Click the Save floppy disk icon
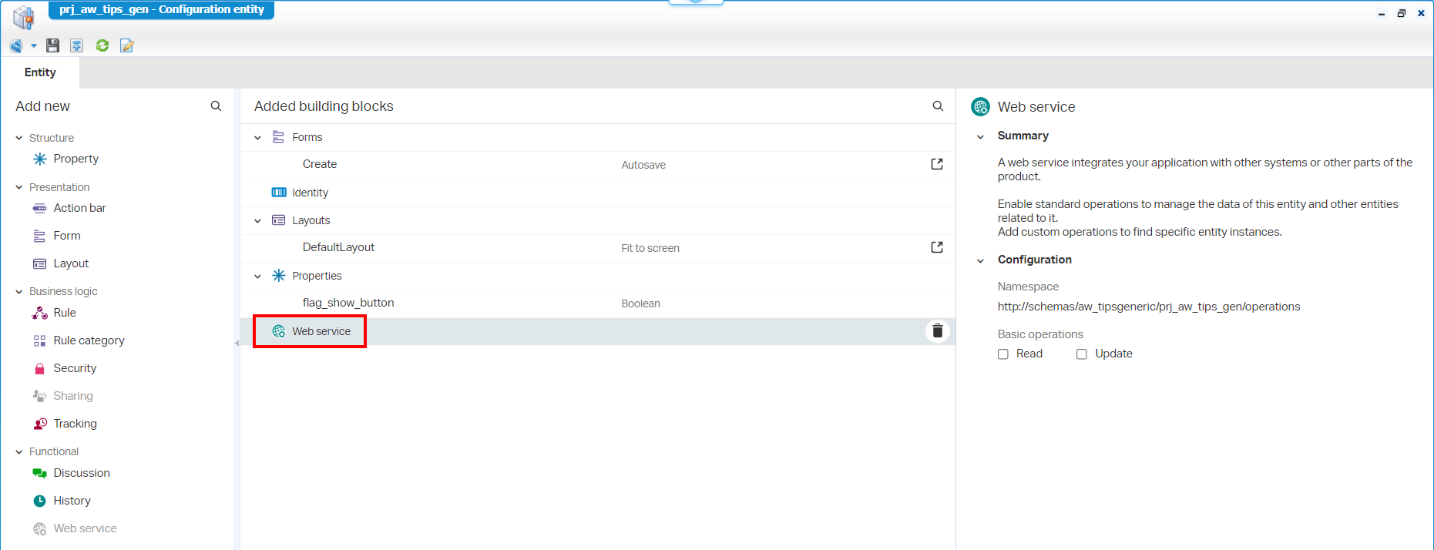The image size is (1434, 550). (x=52, y=46)
